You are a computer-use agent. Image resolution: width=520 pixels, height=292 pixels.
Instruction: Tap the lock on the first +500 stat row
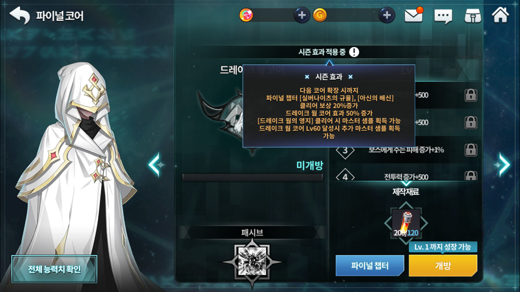pos(470,95)
